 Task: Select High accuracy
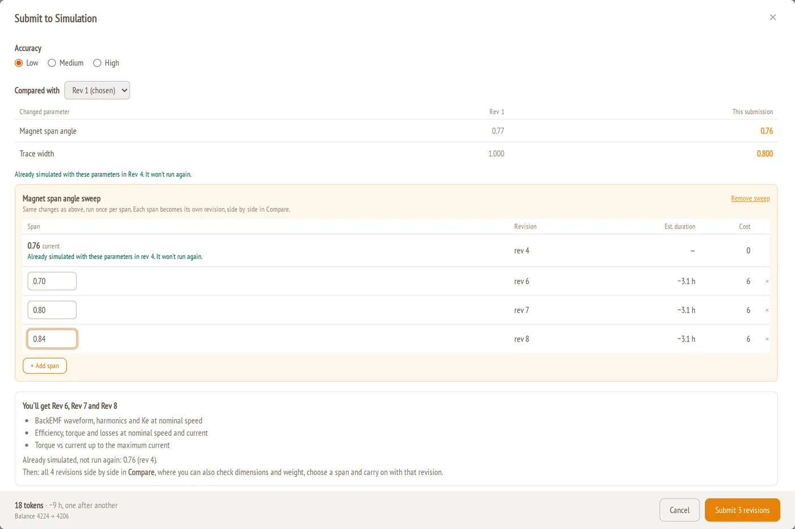click(x=97, y=63)
